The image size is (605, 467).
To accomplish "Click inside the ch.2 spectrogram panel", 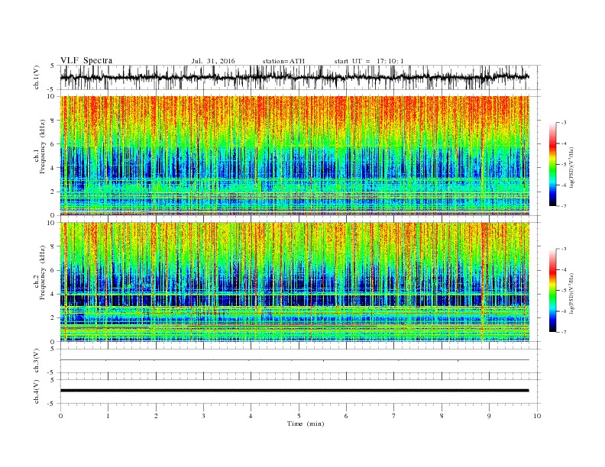I will [294, 282].
